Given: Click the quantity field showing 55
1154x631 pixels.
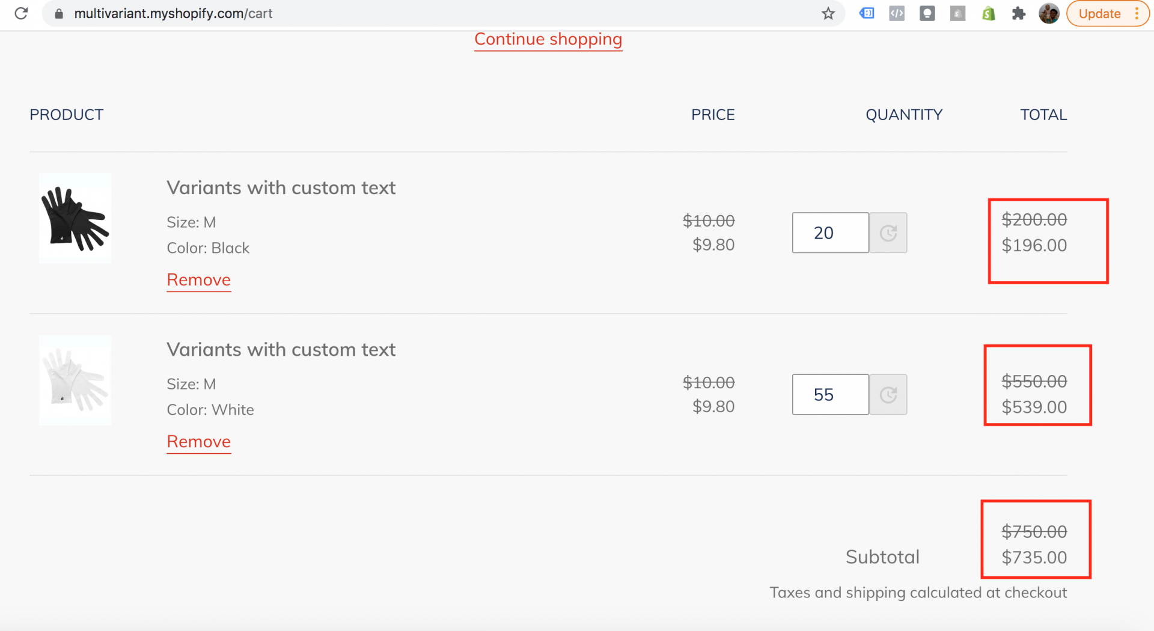Looking at the screenshot, I should coord(830,395).
